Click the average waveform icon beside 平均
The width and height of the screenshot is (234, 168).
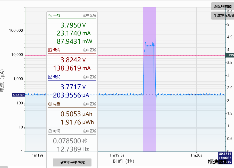pos(50,15)
